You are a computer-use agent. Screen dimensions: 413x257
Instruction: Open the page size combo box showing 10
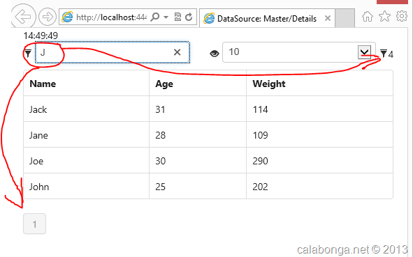point(299,52)
